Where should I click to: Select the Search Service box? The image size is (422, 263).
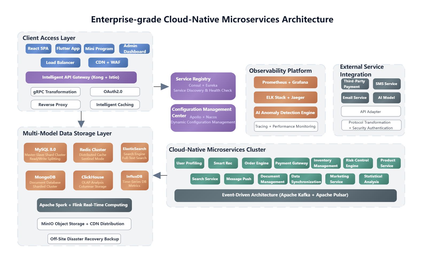click(x=205, y=179)
